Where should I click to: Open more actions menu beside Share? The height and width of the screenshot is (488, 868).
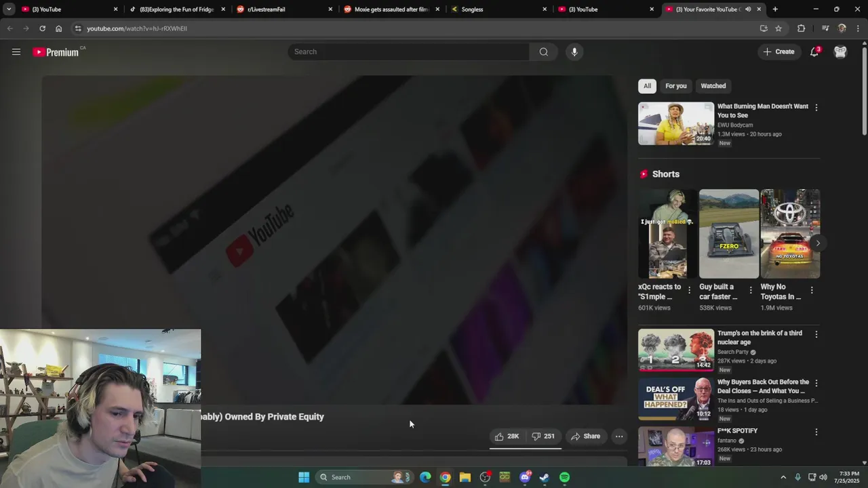pyautogui.click(x=619, y=436)
